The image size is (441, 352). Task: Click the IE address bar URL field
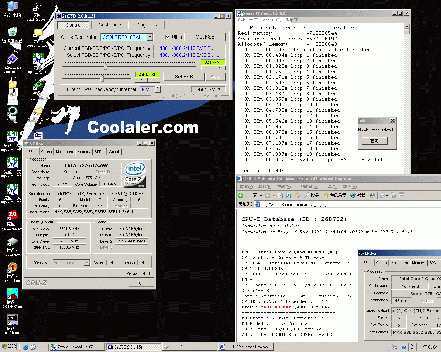pyautogui.click(x=348, y=204)
